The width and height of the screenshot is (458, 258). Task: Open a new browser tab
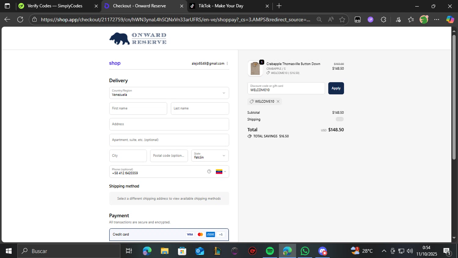[279, 6]
